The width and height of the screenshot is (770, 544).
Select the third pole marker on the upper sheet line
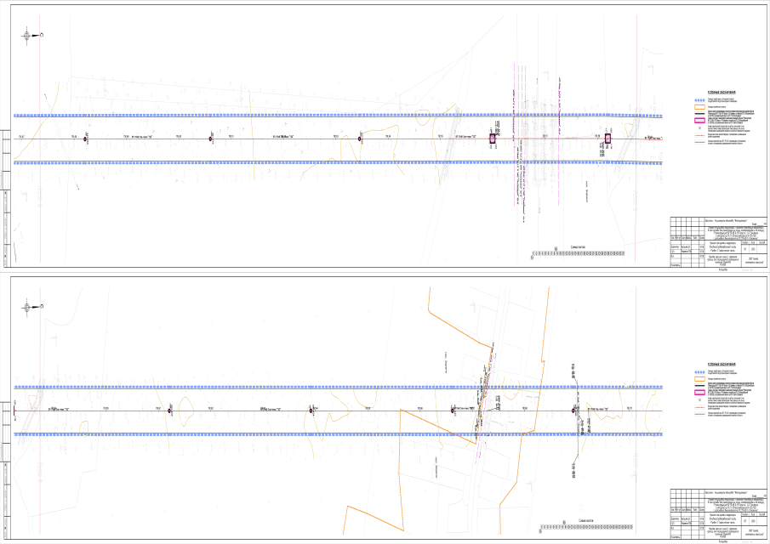coord(360,138)
